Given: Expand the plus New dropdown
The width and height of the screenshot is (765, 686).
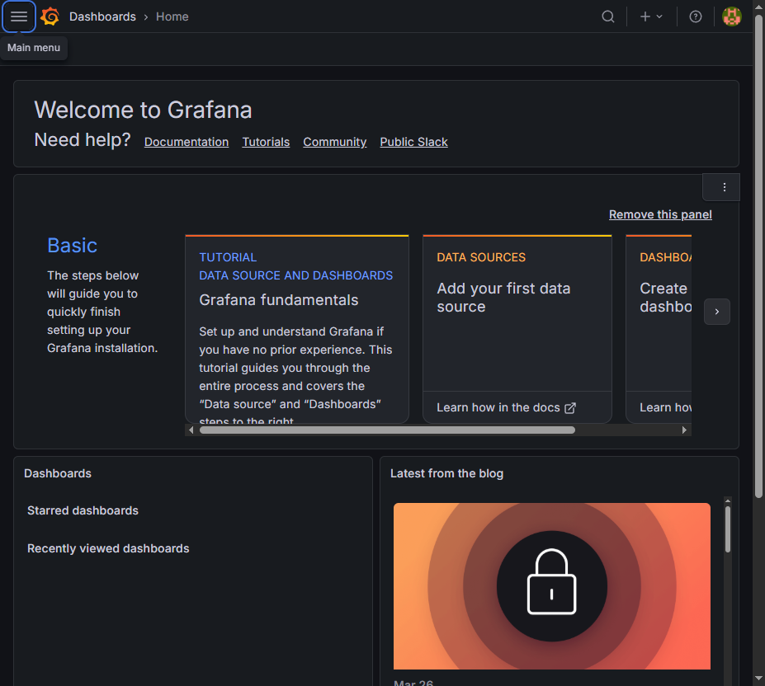Looking at the screenshot, I should (651, 16).
